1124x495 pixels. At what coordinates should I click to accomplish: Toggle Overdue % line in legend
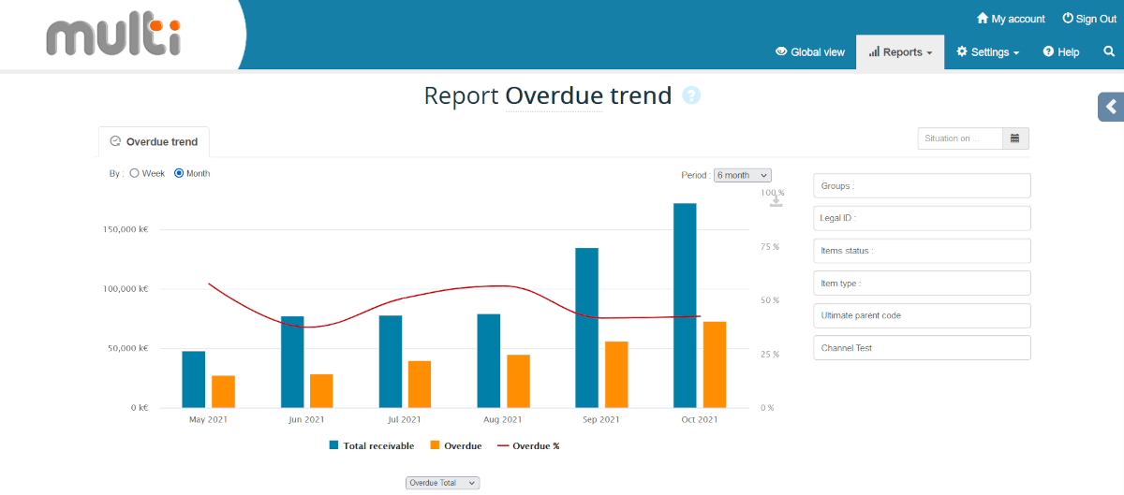point(528,446)
